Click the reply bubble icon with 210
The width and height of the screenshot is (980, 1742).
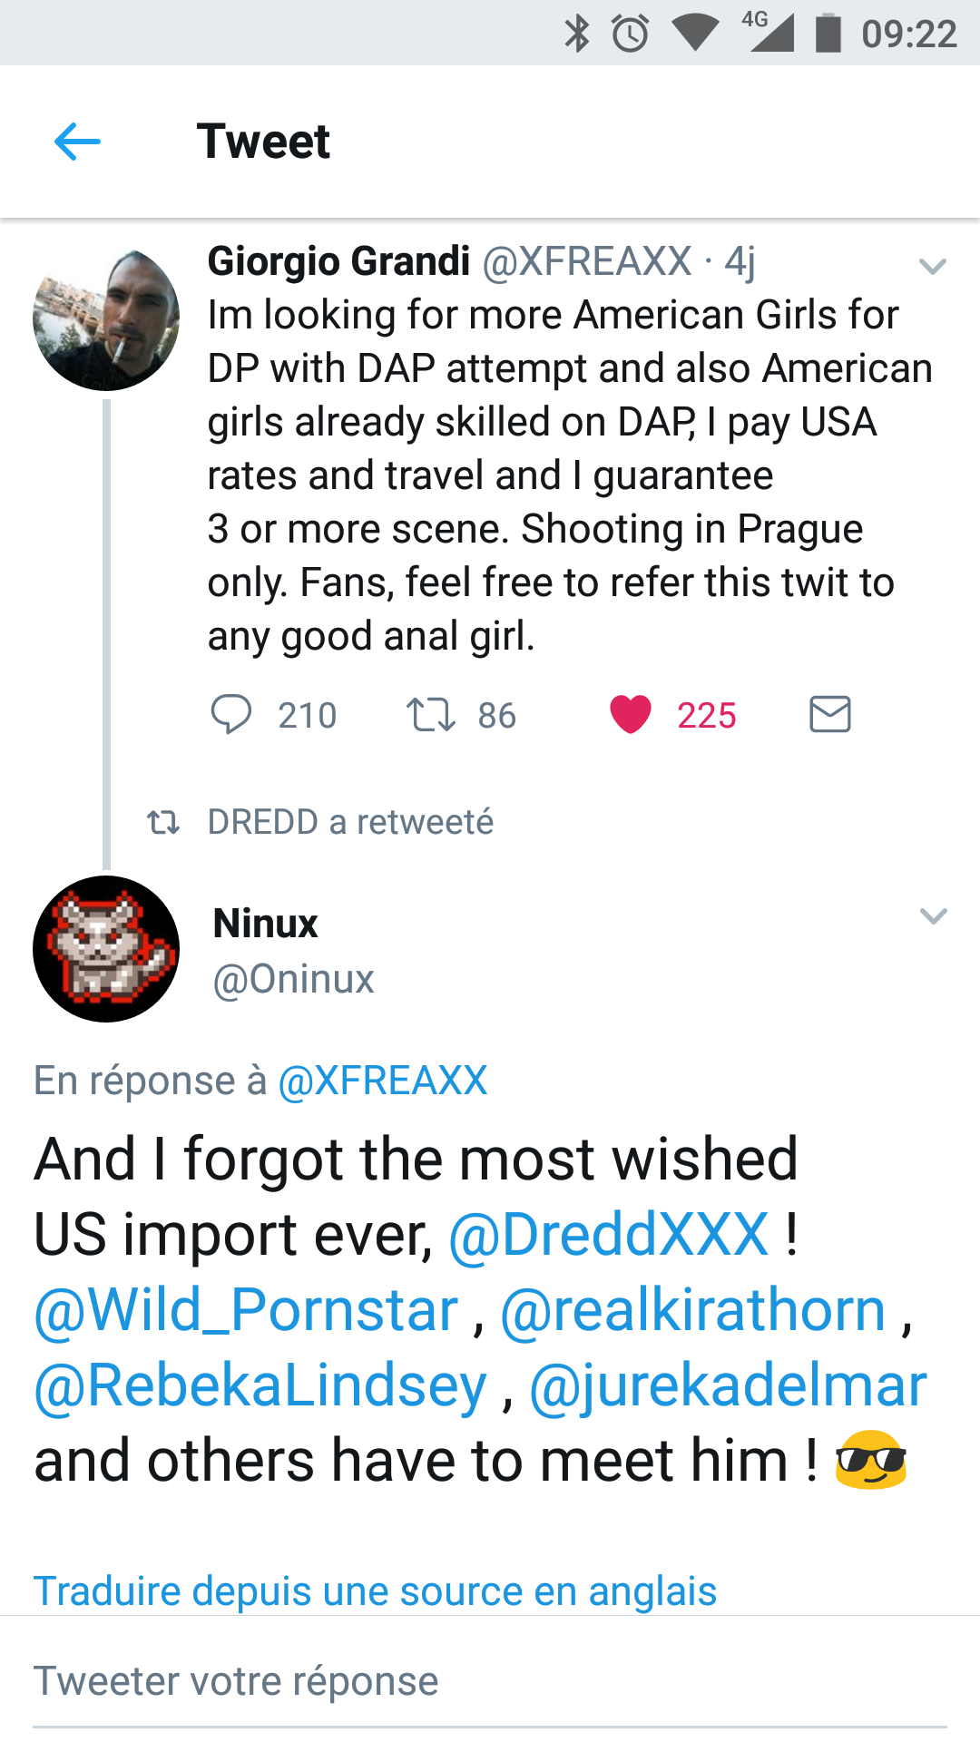click(x=231, y=715)
